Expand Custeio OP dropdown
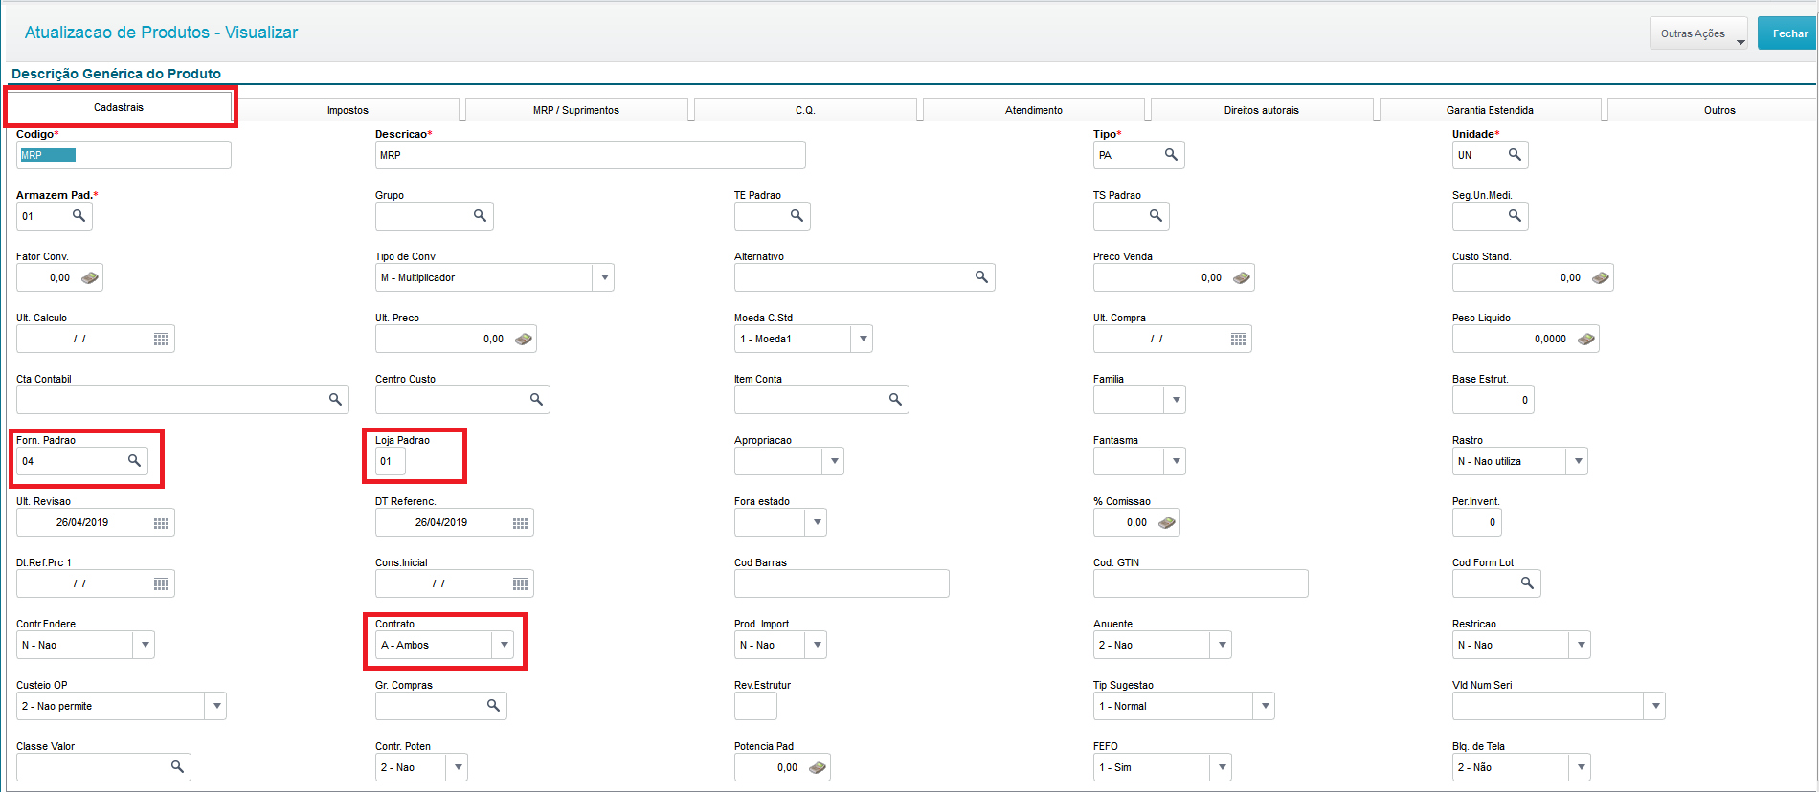 tap(216, 706)
